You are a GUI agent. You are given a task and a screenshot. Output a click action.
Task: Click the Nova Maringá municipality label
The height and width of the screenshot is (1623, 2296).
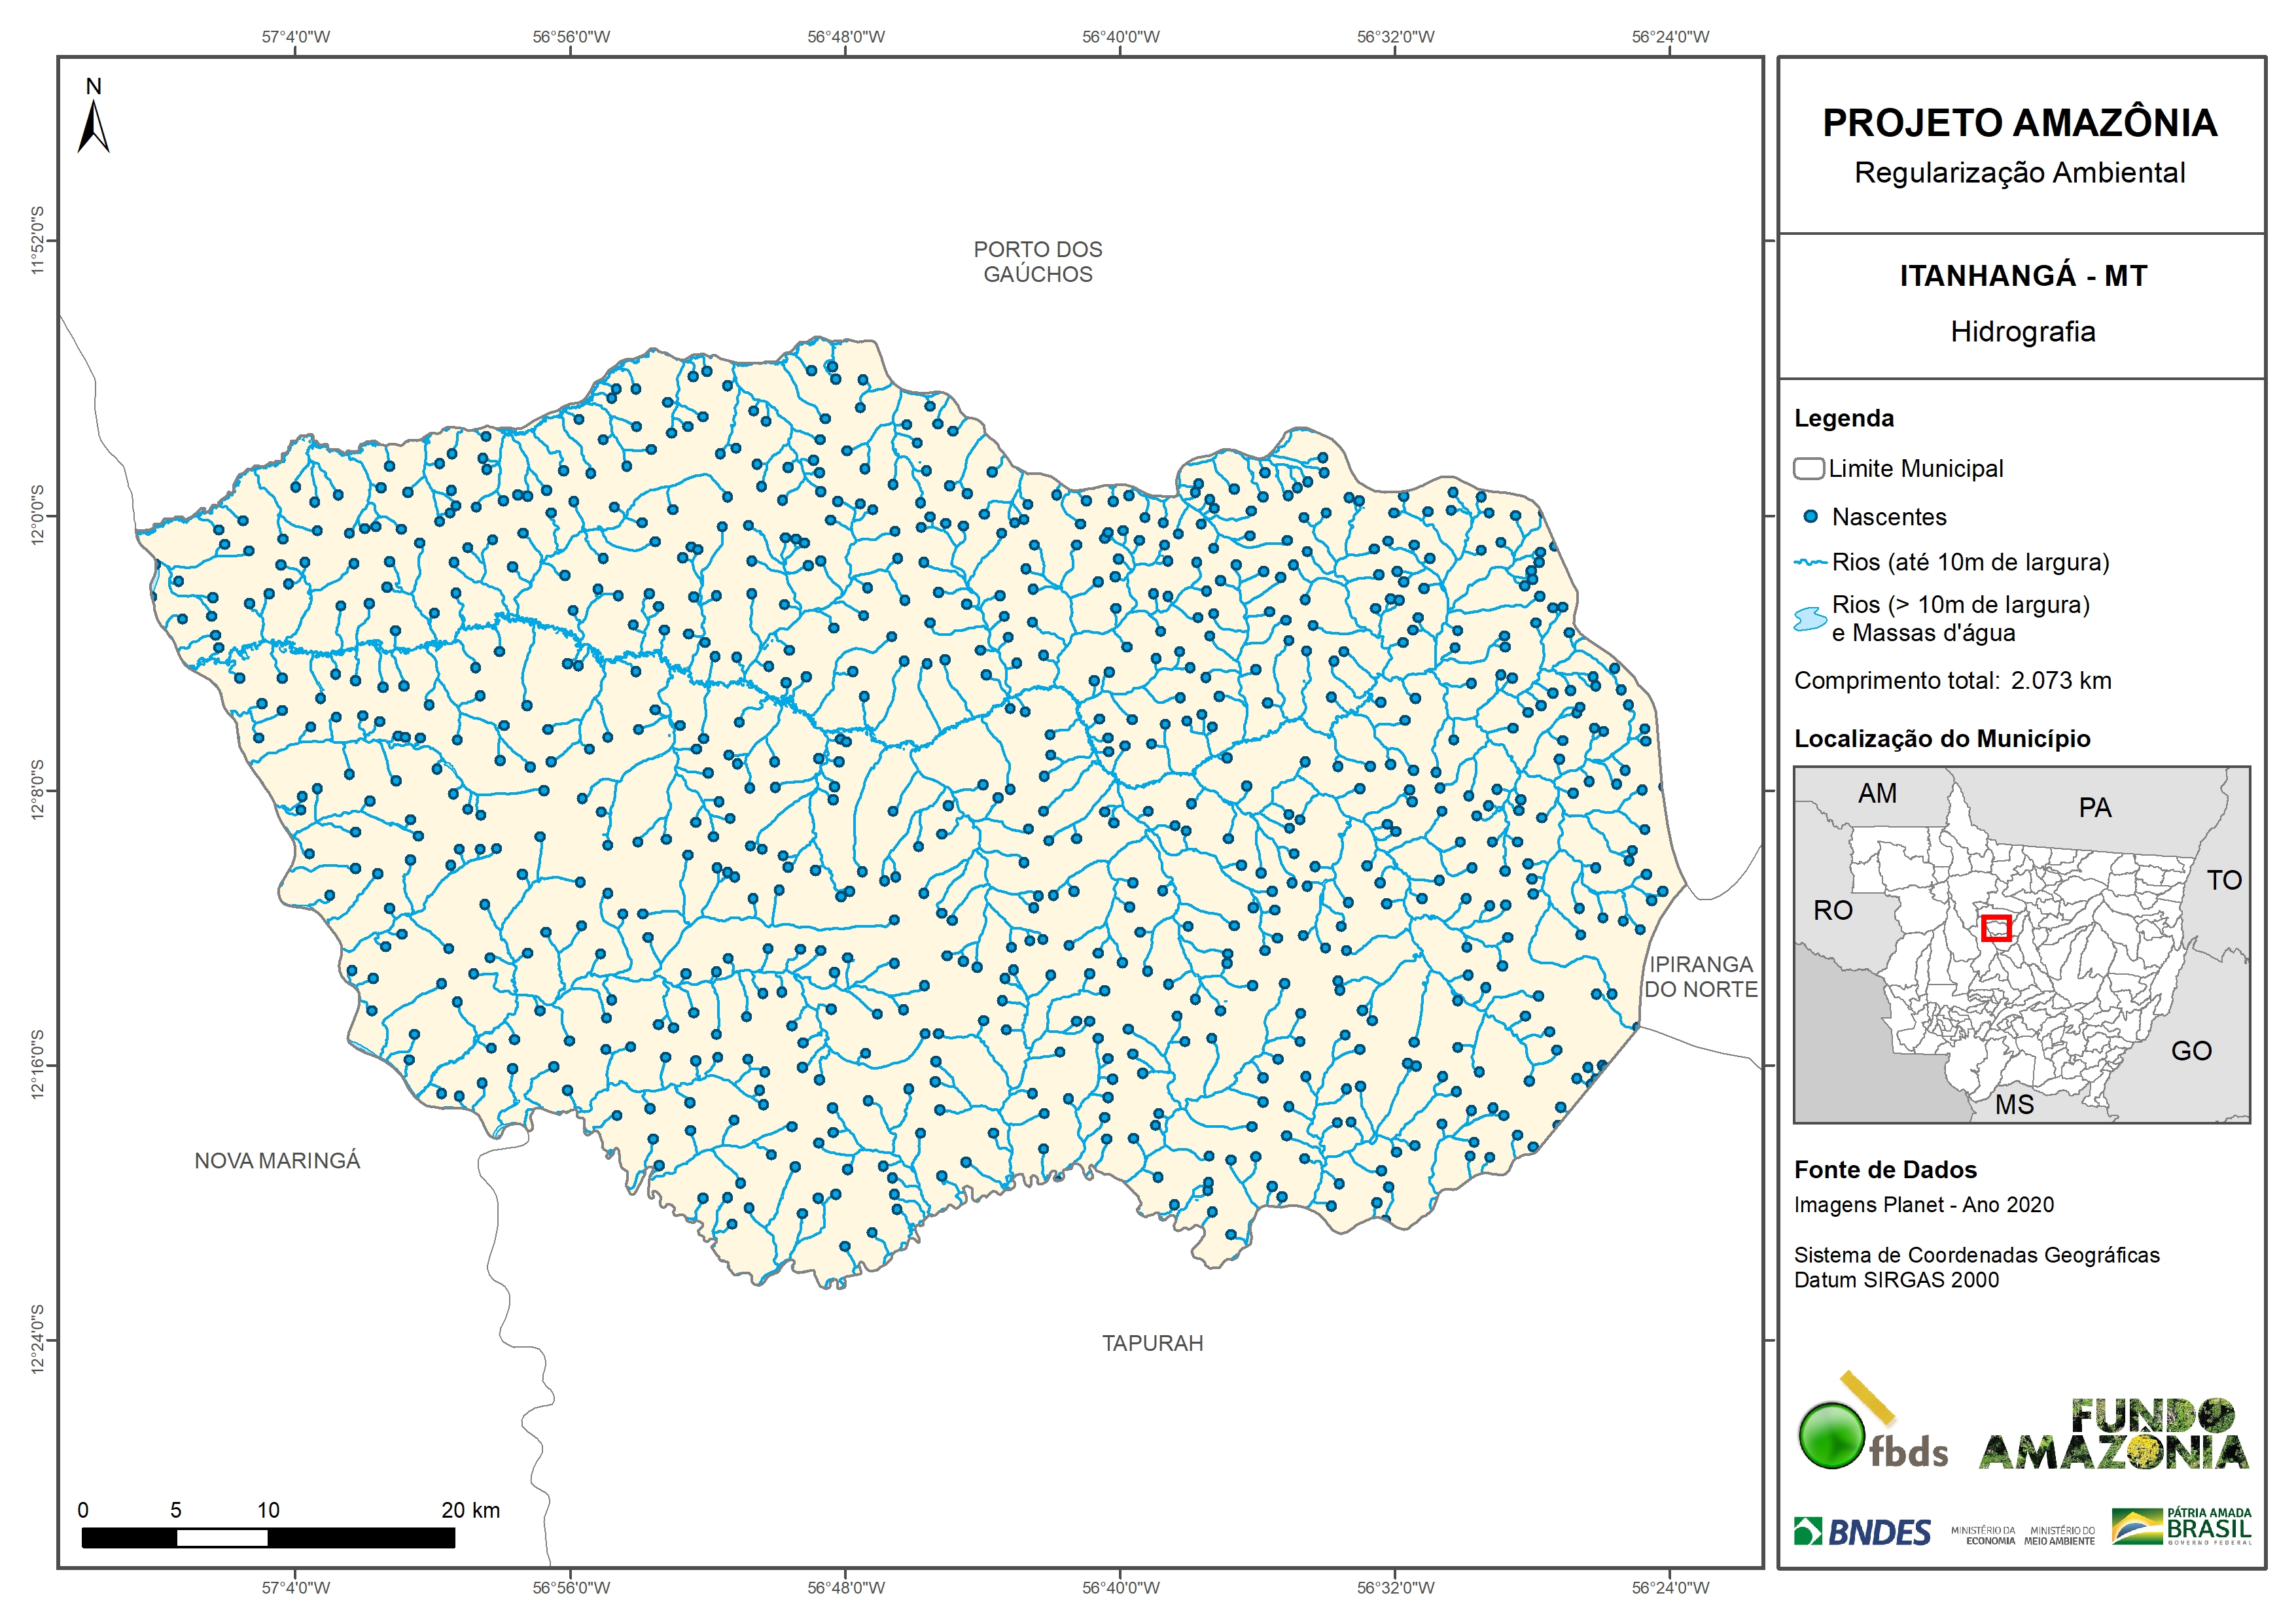(277, 1161)
